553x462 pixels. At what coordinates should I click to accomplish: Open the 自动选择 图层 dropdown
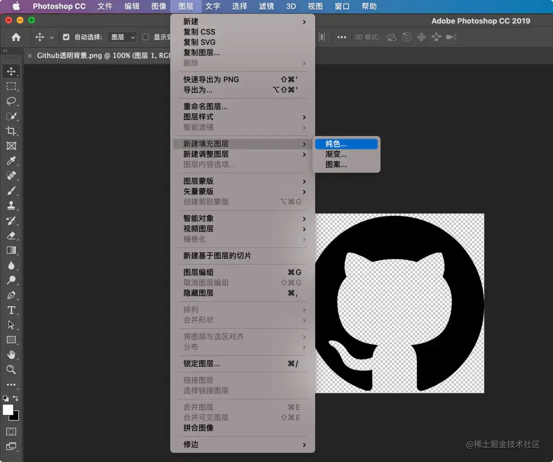[x=122, y=37]
